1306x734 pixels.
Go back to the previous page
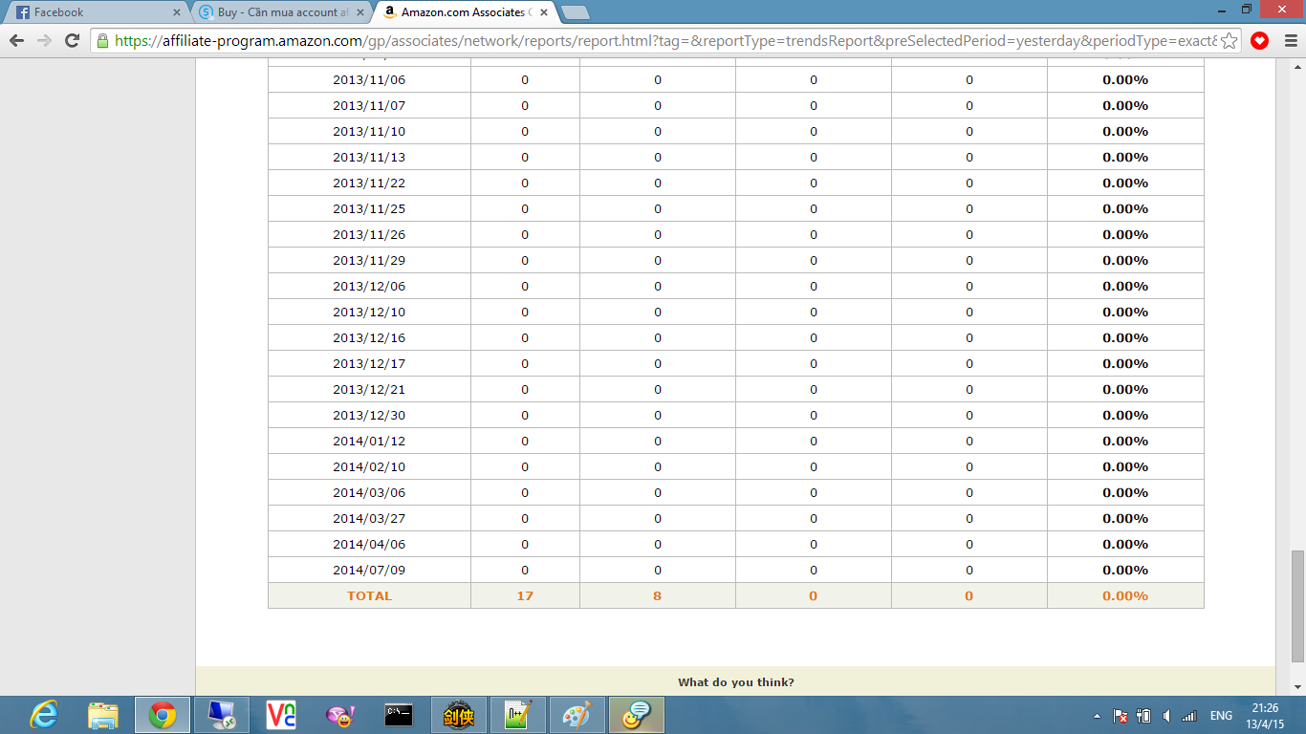point(16,41)
